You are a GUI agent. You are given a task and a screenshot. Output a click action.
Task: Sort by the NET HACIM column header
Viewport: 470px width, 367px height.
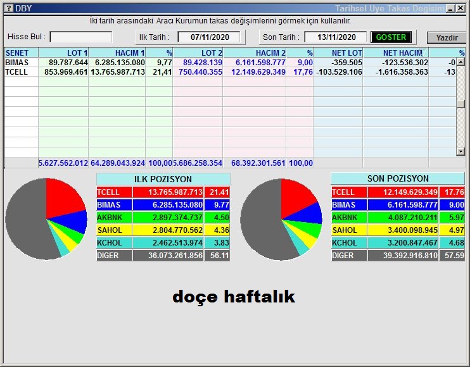coord(396,53)
